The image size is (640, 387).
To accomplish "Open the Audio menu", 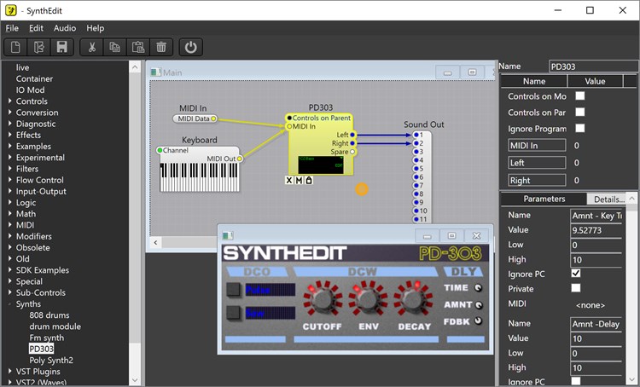I will click(x=65, y=28).
